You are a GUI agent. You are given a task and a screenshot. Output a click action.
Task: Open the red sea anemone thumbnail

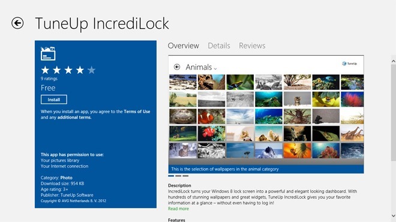(x=352, y=99)
